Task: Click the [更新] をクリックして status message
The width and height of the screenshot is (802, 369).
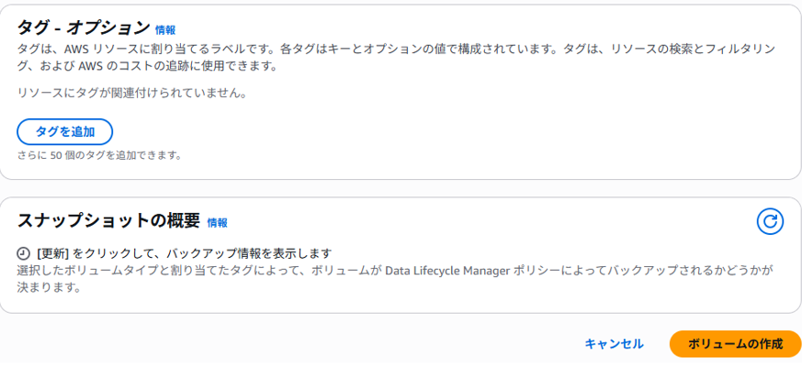Action: (x=185, y=253)
